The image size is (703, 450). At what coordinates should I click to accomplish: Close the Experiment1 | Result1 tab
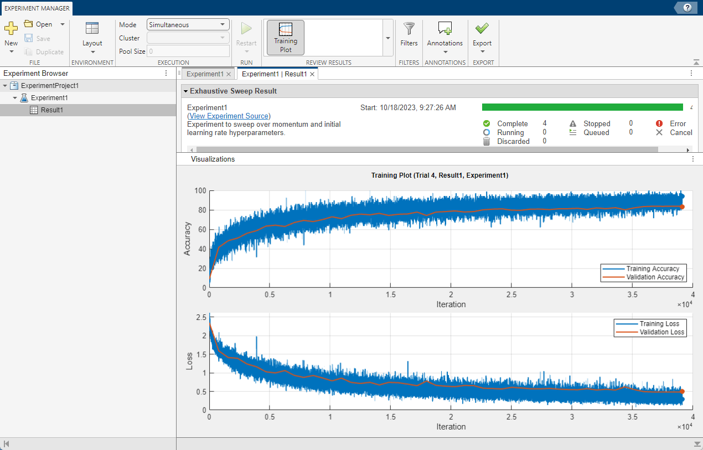312,74
